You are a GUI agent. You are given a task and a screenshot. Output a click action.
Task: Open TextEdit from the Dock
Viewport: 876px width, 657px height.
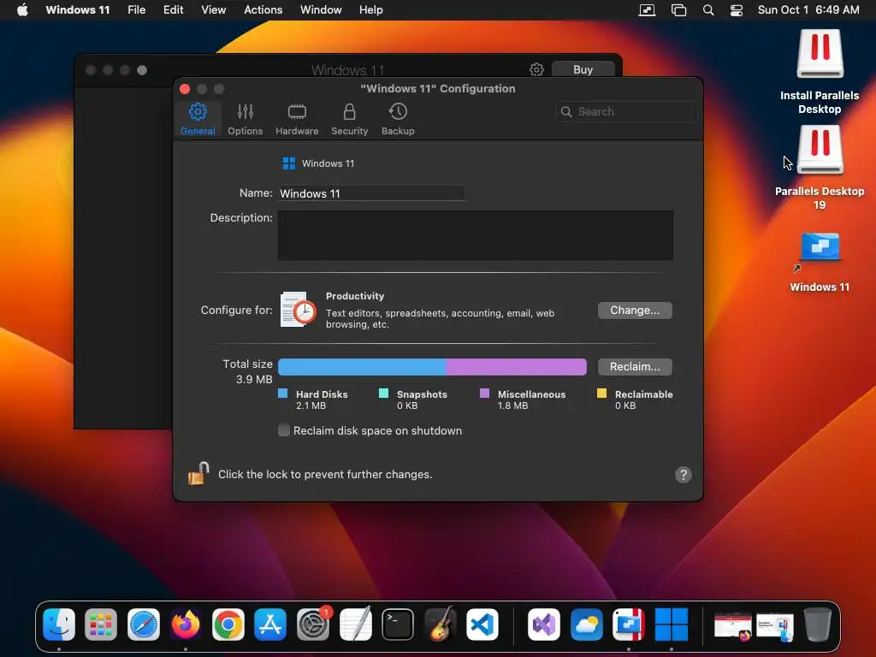pyautogui.click(x=355, y=624)
